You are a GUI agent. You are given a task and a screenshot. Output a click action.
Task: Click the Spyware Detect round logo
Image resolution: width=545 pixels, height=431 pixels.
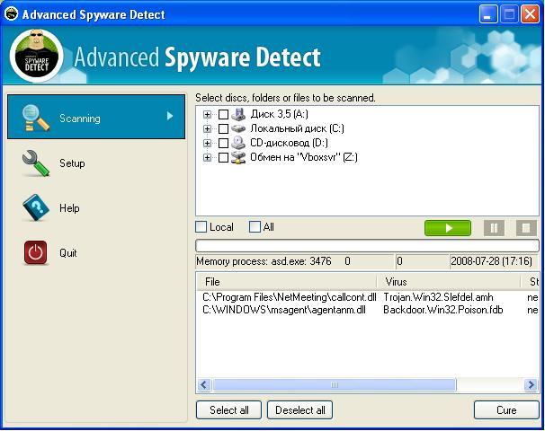click(x=37, y=56)
